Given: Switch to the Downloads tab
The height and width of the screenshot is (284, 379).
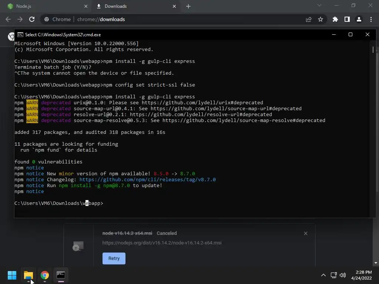Looking at the screenshot, I should [x=135, y=6].
